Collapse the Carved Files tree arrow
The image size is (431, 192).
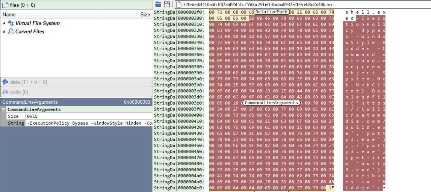point(4,32)
